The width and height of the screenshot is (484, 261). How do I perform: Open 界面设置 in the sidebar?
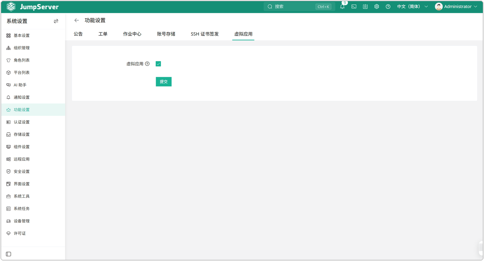tap(33, 184)
